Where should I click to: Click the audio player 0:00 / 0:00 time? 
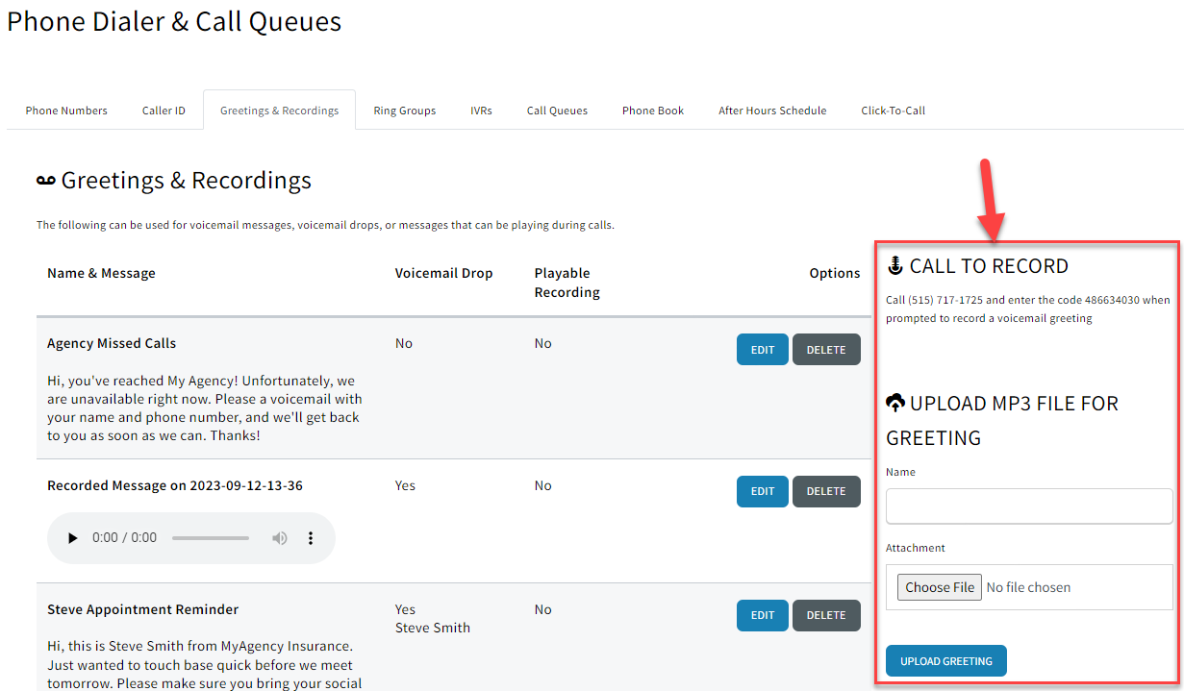click(x=124, y=538)
